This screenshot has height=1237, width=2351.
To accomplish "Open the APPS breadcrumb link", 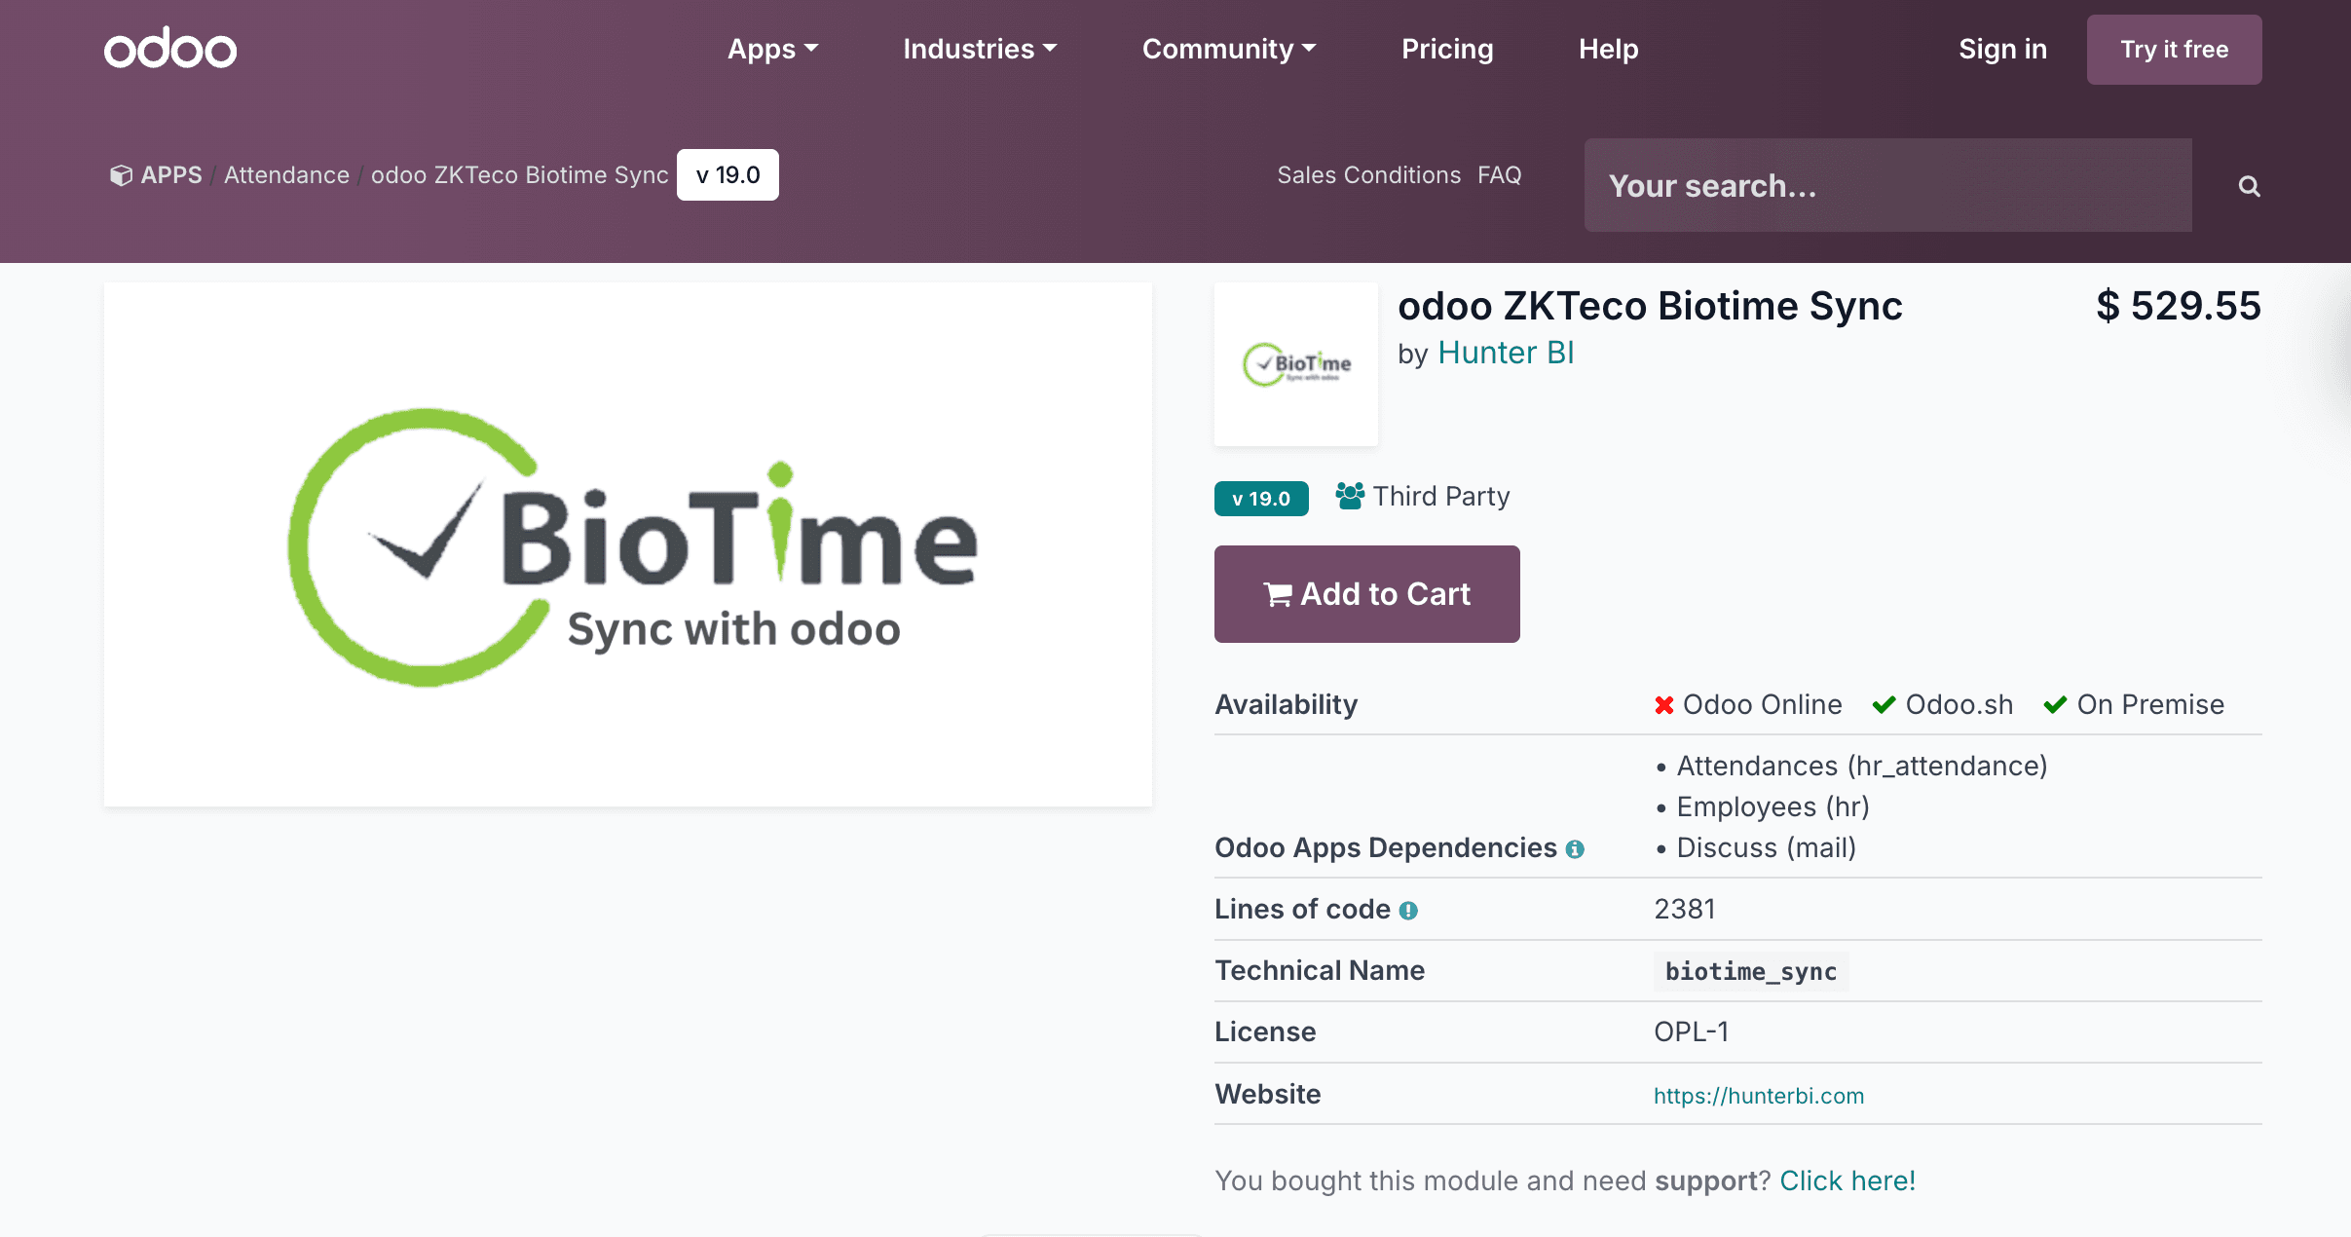I will (171, 175).
